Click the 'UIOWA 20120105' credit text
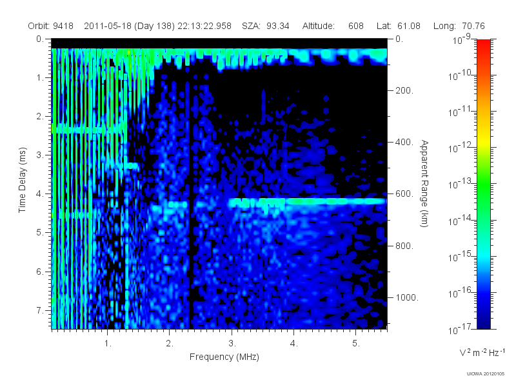The height and width of the screenshot is (387, 516). (486, 373)
